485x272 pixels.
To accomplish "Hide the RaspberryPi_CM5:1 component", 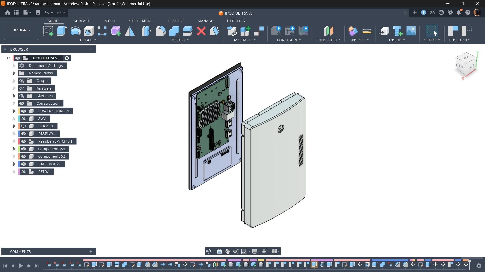I will [24, 141].
